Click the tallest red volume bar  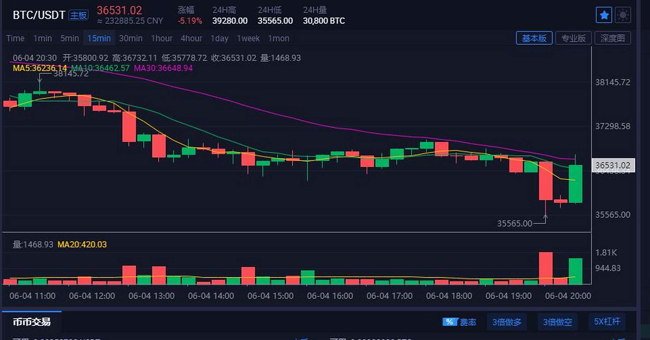point(546,268)
